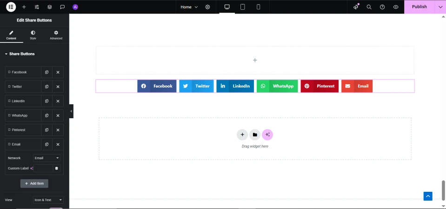Duplicate the Pinterest item
Viewport: 446px width, 209px height.
pyautogui.click(x=47, y=130)
